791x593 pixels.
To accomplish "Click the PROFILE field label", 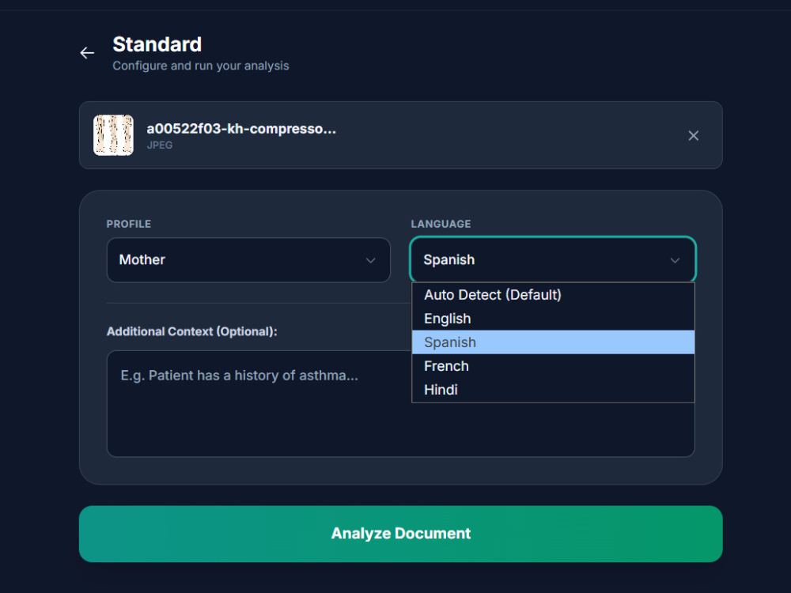I will click(x=129, y=224).
